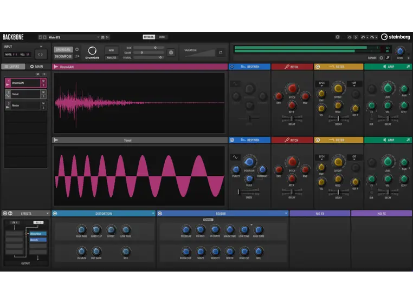
Task: Click the decompose play arrow icon
Action: (x=76, y=56)
